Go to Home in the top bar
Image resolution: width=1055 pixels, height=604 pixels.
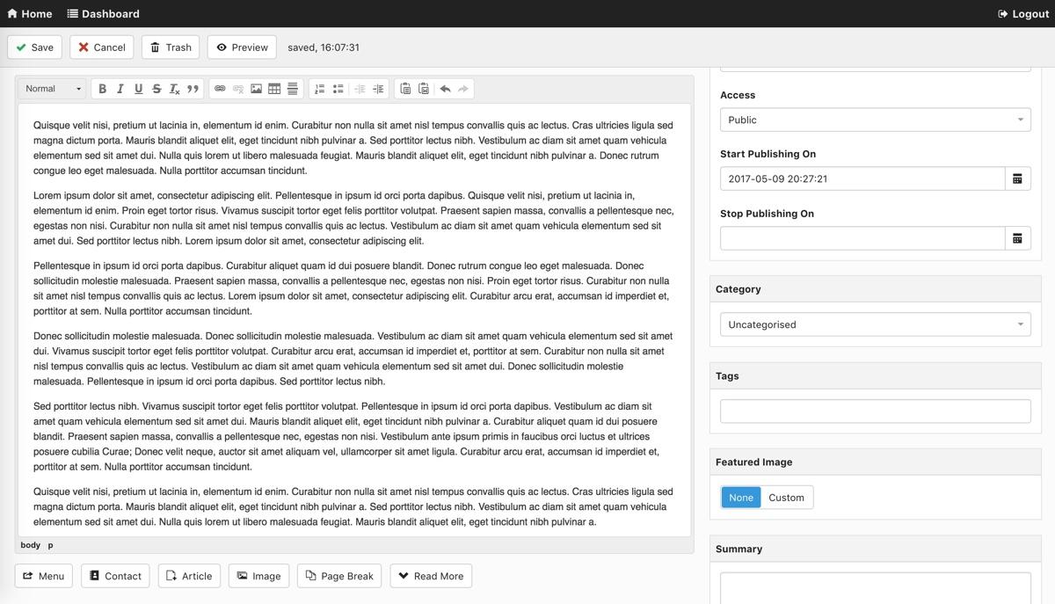(x=30, y=13)
